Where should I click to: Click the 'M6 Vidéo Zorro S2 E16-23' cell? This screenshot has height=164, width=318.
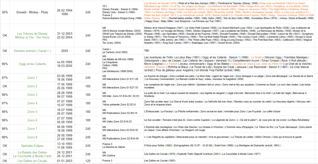coord(122,120)
